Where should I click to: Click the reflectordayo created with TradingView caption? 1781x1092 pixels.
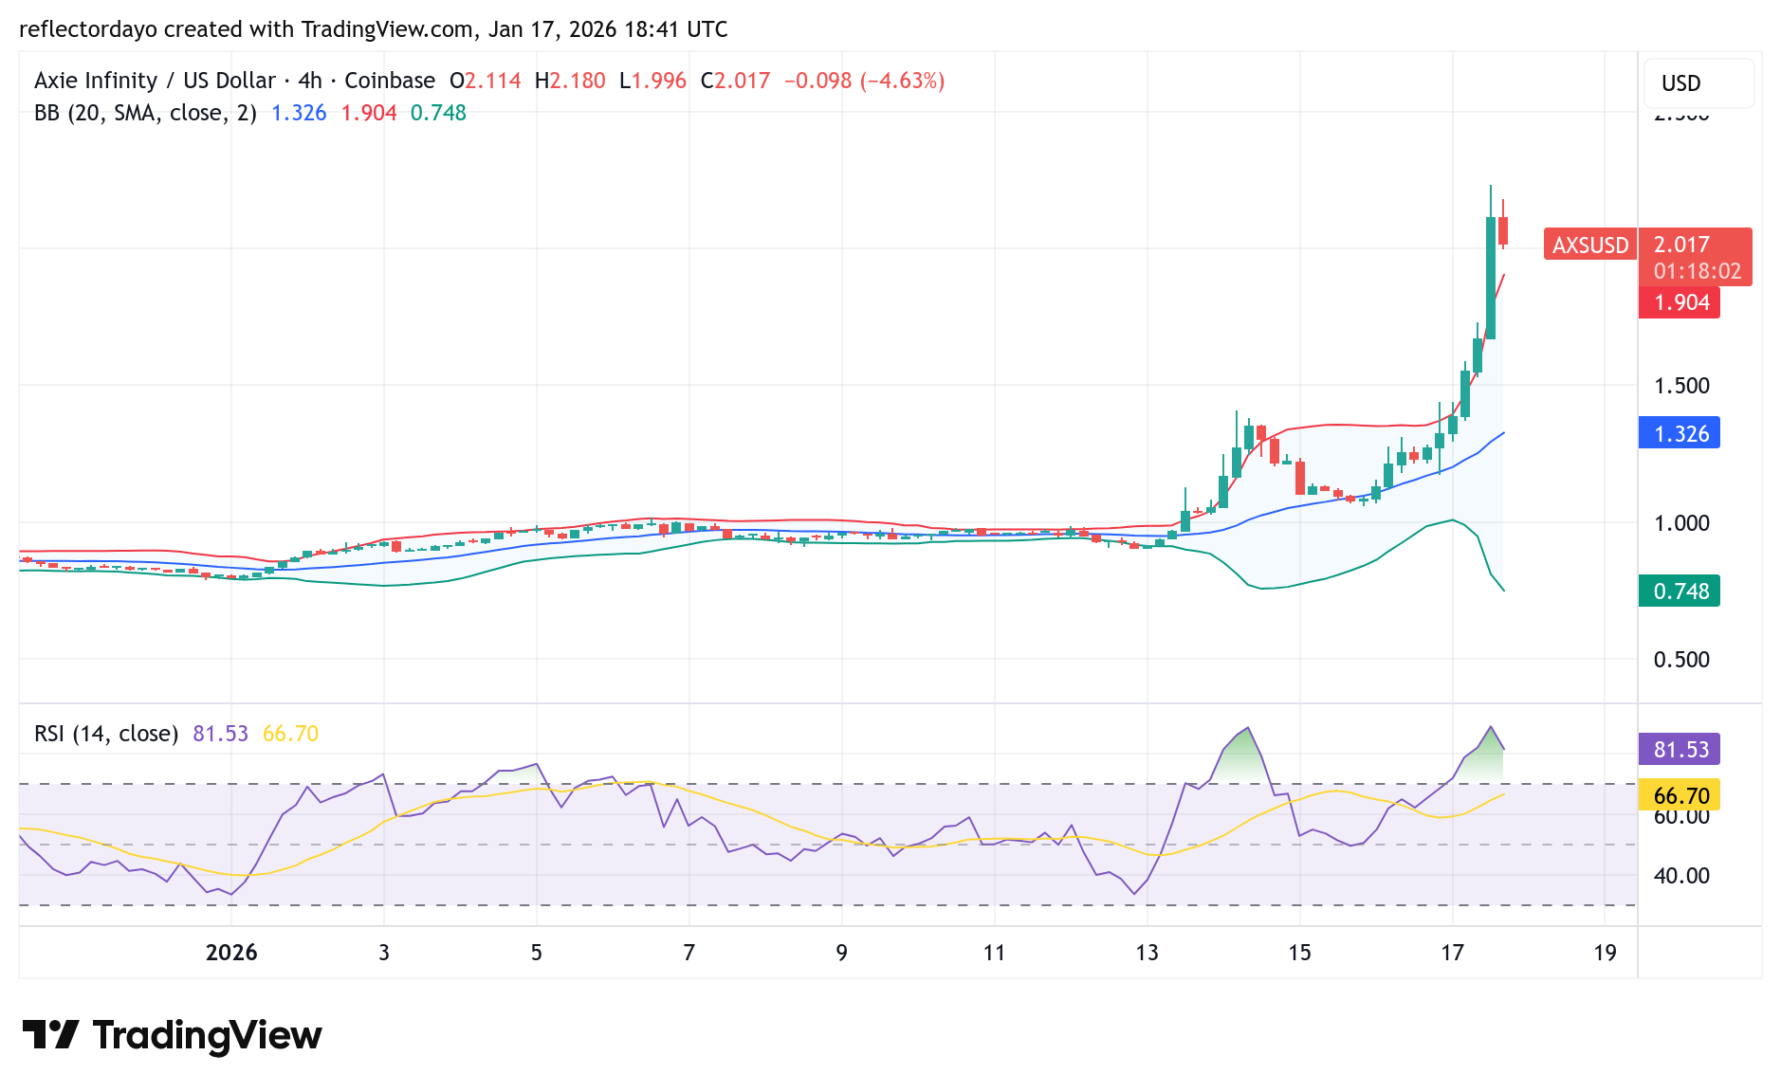click(374, 29)
